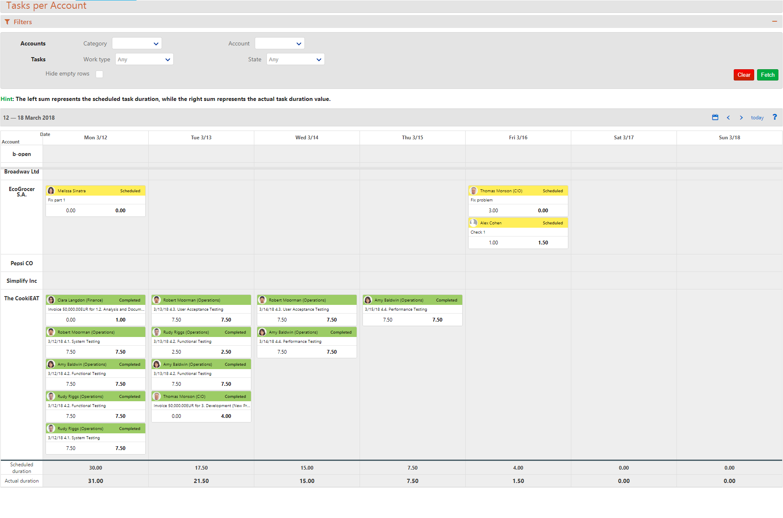Collapse the Filters panel with the minus control
The image size is (783, 518).
point(775,21)
